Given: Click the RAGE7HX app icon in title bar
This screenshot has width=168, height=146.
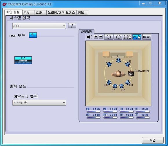Looking at the screenshot, I should (5, 4).
